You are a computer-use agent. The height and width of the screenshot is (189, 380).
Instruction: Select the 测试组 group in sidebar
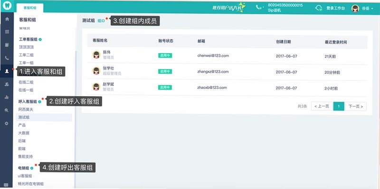click(x=44, y=117)
